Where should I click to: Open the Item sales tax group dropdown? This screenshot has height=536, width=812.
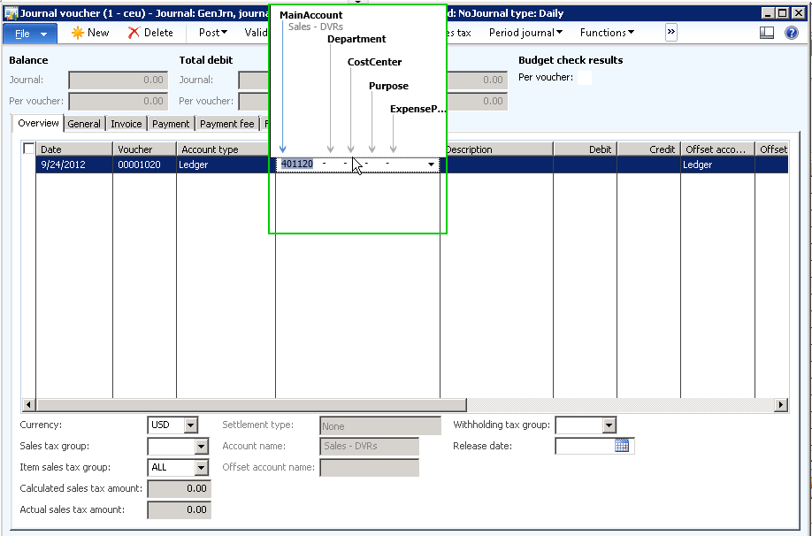pyautogui.click(x=201, y=468)
